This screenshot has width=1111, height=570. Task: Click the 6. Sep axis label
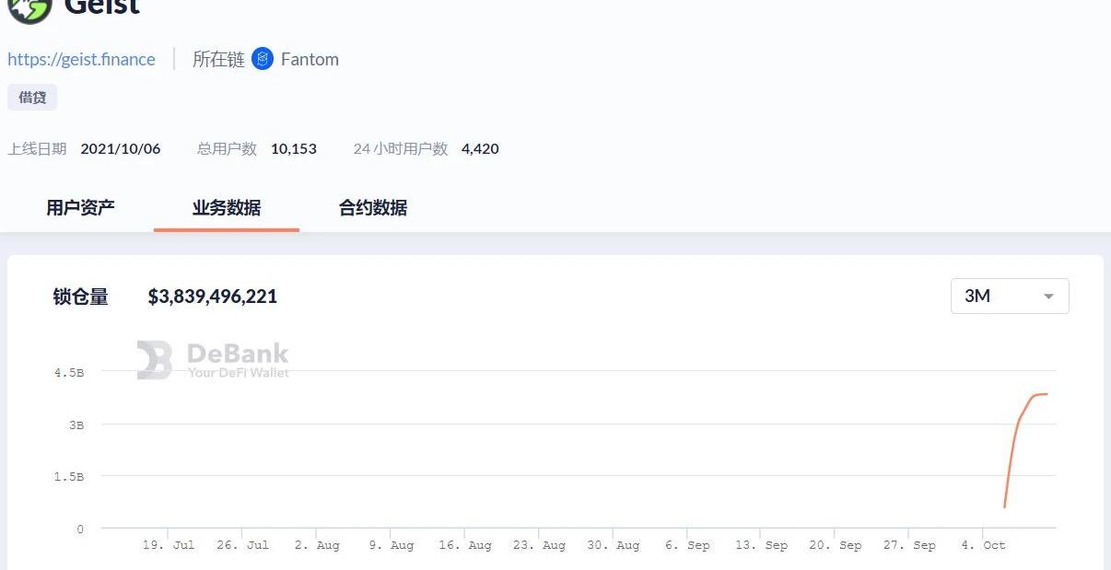[686, 545]
